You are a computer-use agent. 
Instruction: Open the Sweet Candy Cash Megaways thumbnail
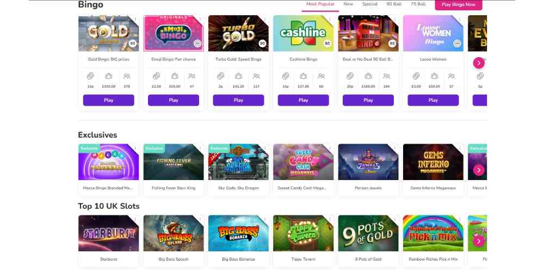tap(303, 162)
